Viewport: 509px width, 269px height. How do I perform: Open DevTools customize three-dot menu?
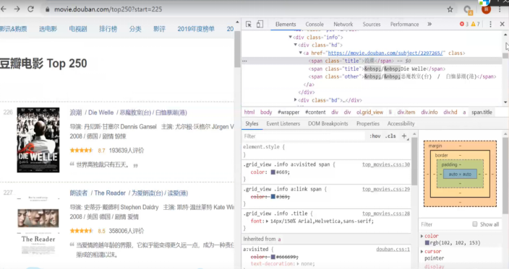click(490, 25)
